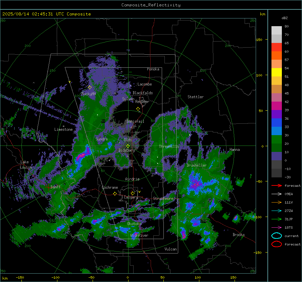Screen dimensions: 302x282
Task: Pick the bright red 65 dBZ swatch
Action: pyautogui.click(x=276, y=47)
